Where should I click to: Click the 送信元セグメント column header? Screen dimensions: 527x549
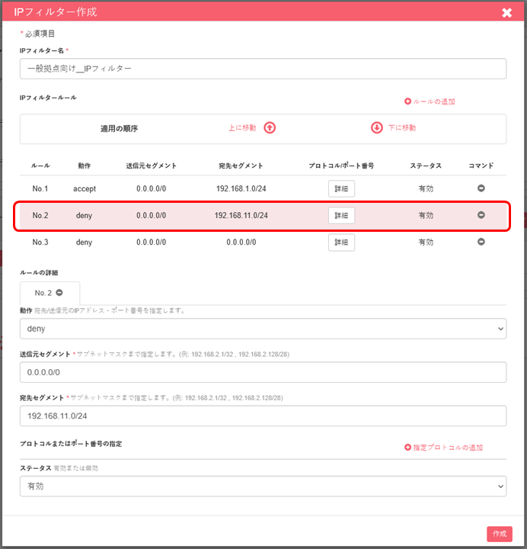[x=152, y=165]
